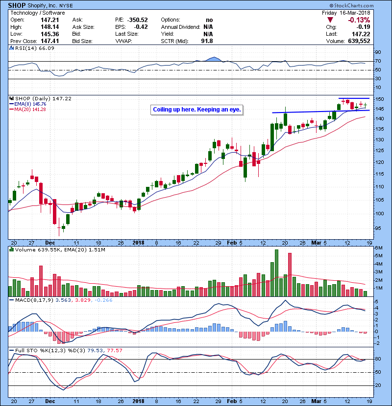Click the RSI indicator legend icon
Image resolution: width=392 pixels, height=406 pixels.
(x=11, y=48)
